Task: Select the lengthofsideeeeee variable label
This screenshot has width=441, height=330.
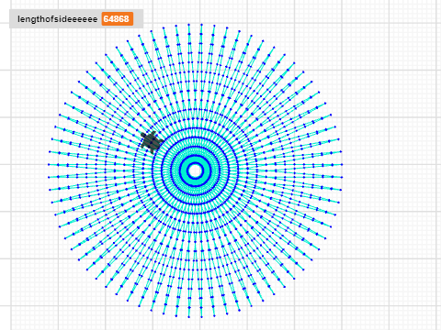Action: [58, 19]
